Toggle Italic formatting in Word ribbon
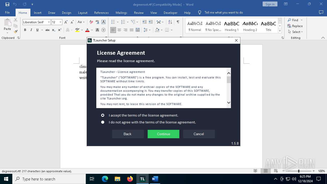Image resolution: width=327 pixels, height=184 pixels. [31, 30]
